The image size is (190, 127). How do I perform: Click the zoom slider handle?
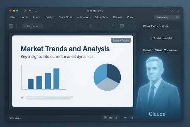click(x=132, y=118)
